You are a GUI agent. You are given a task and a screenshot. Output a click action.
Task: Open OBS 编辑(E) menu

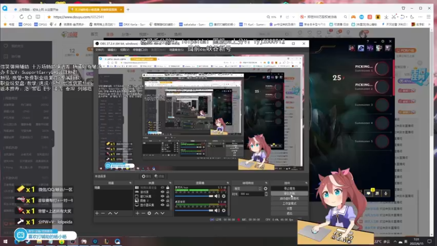coord(112,50)
